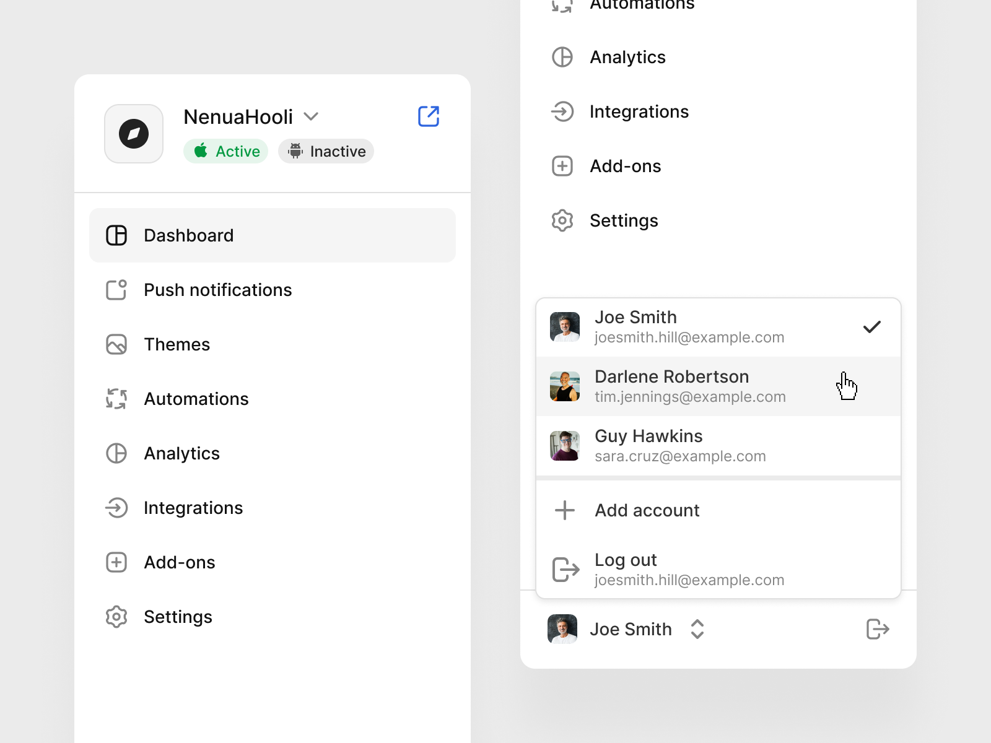This screenshot has width=991, height=743.
Task: Click Joe Smith's profile avatar thumbnail
Action: tap(564, 629)
